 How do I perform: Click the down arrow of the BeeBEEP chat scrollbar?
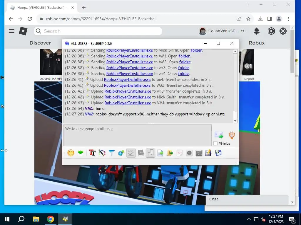235,121
